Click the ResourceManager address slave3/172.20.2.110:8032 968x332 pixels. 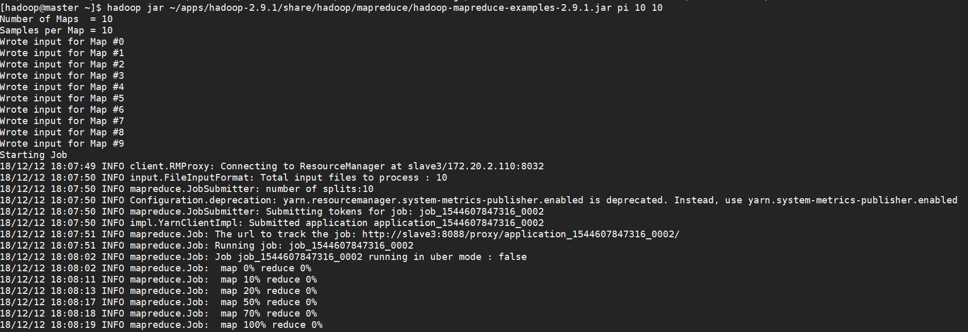[476, 166]
